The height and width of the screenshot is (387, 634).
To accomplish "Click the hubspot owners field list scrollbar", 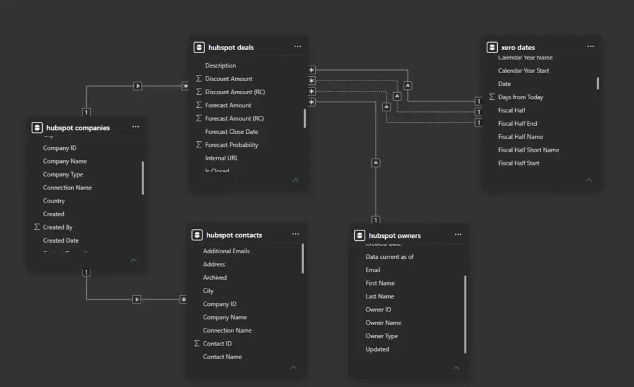I will pyautogui.click(x=465, y=314).
